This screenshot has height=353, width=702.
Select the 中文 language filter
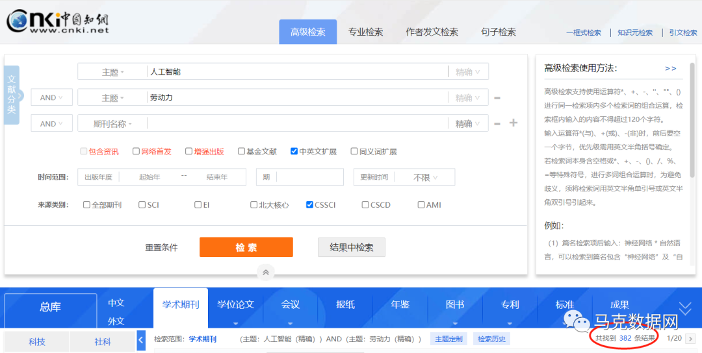coord(116,302)
